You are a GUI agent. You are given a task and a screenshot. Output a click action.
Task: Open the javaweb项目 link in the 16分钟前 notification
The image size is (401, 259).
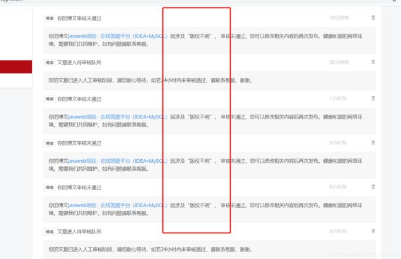82,36
